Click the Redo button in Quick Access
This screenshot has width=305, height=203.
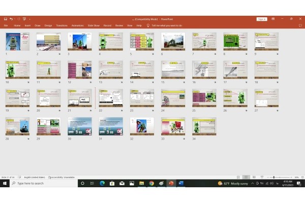click(x=19, y=19)
